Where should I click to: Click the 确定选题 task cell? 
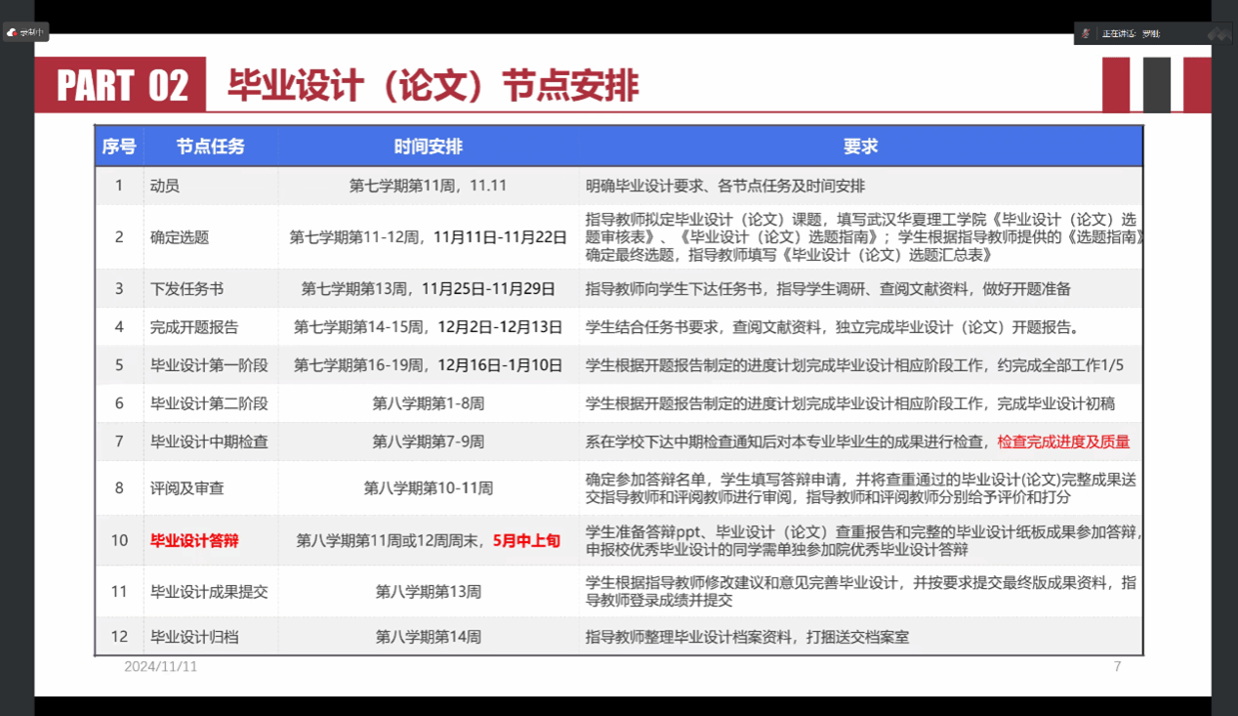pyautogui.click(x=180, y=237)
